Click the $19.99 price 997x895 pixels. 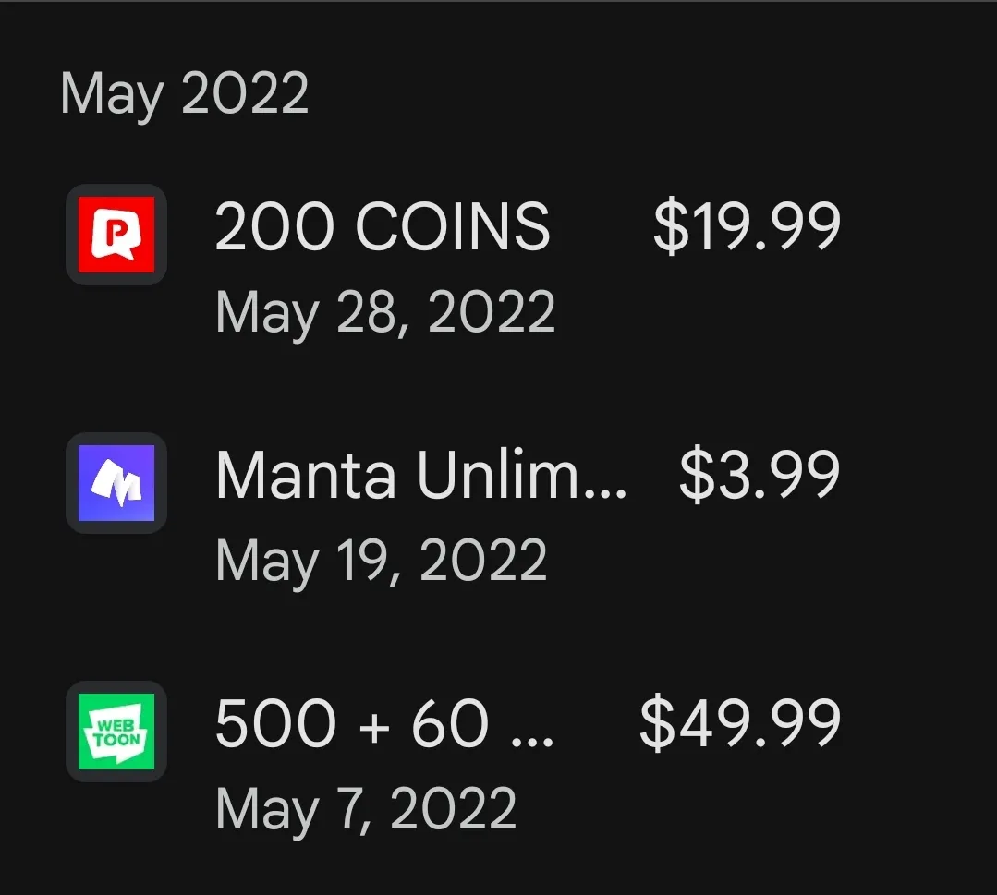click(x=747, y=227)
